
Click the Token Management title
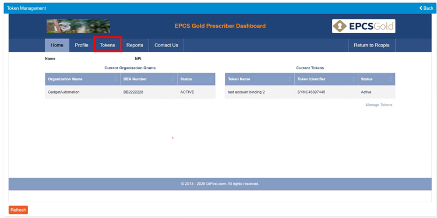(x=26, y=8)
